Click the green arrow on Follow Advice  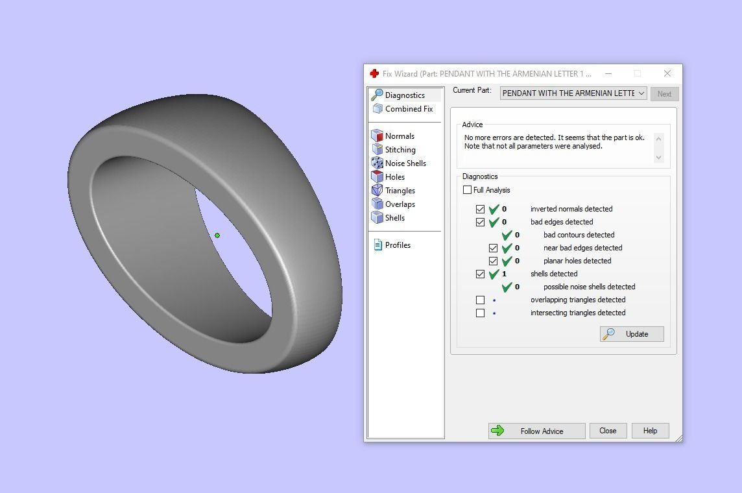[498, 431]
